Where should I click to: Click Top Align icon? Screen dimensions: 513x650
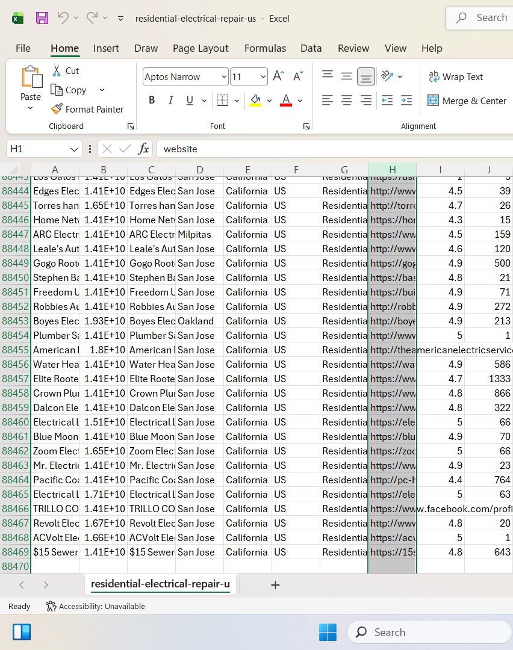point(328,76)
